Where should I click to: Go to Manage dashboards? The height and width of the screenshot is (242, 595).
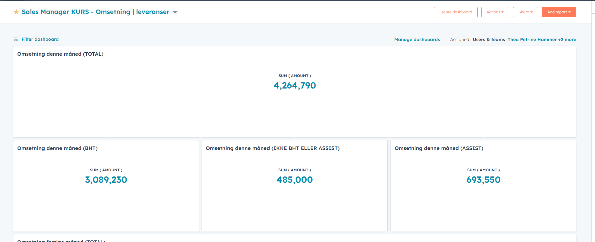click(417, 39)
